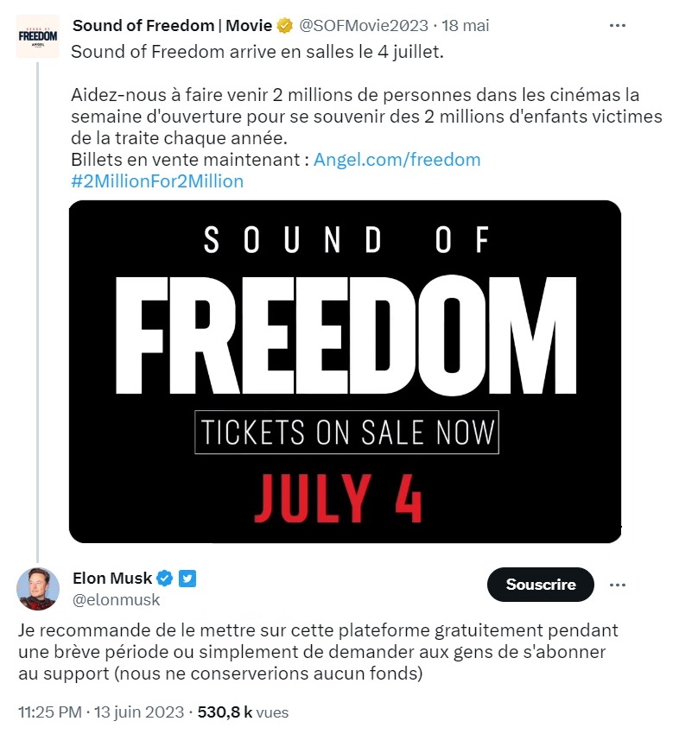Open more options on the Sound of Freedom tweet

(617, 26)
